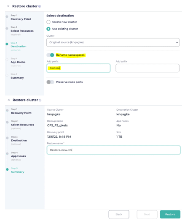This screenshot has height=221, width=185.
Task: Go to Step 5 Summary in upper wizard
Action: point(17,76)
